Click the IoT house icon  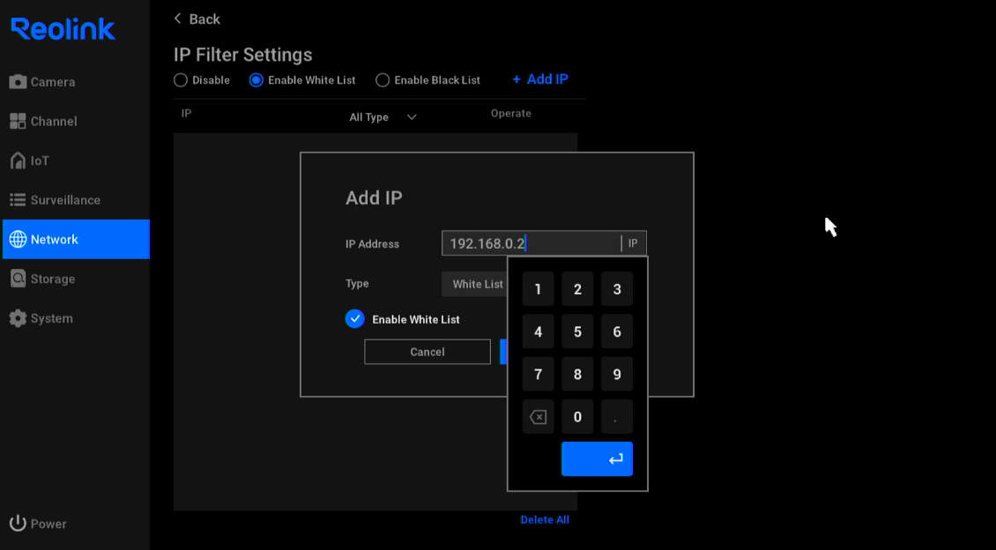18,160
